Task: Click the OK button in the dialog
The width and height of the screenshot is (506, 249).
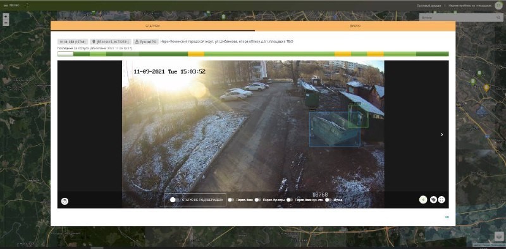Action: 447,217
